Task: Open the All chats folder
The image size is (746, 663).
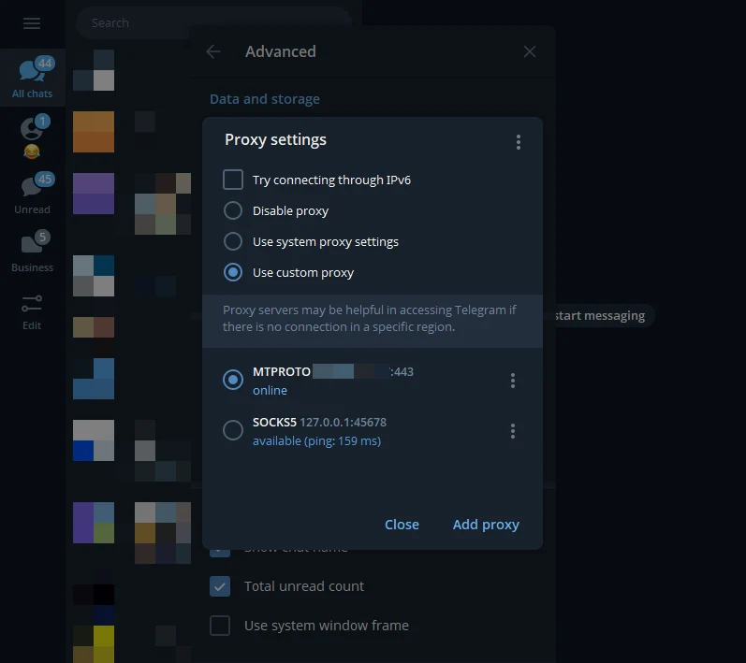Action: 33,78
